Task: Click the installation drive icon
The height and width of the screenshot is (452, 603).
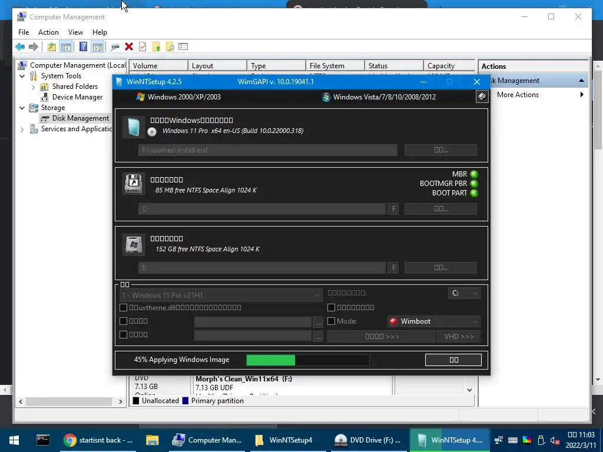Action: tap(134, 244)
